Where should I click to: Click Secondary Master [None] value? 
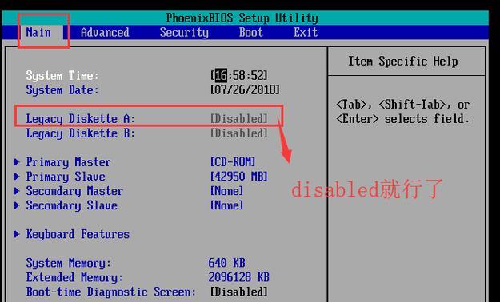pos(226,191)
